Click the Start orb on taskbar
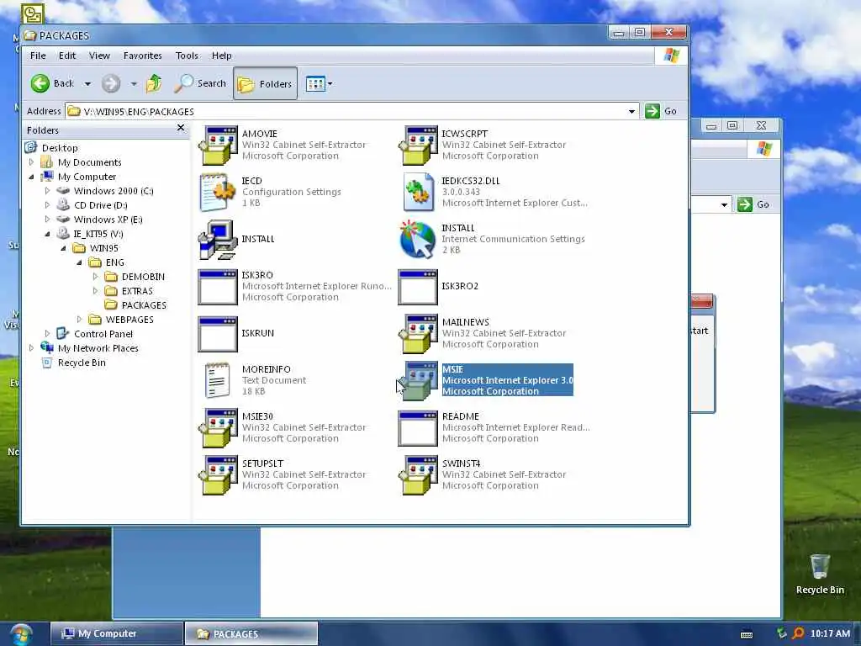 21,634
